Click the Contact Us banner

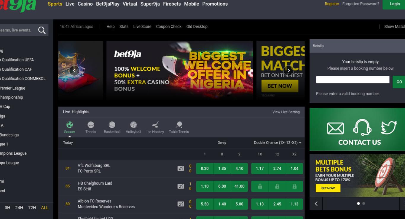coord(357,129)
